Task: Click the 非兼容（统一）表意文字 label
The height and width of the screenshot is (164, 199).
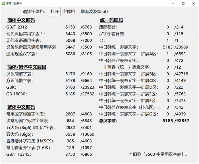Action: 127,67
